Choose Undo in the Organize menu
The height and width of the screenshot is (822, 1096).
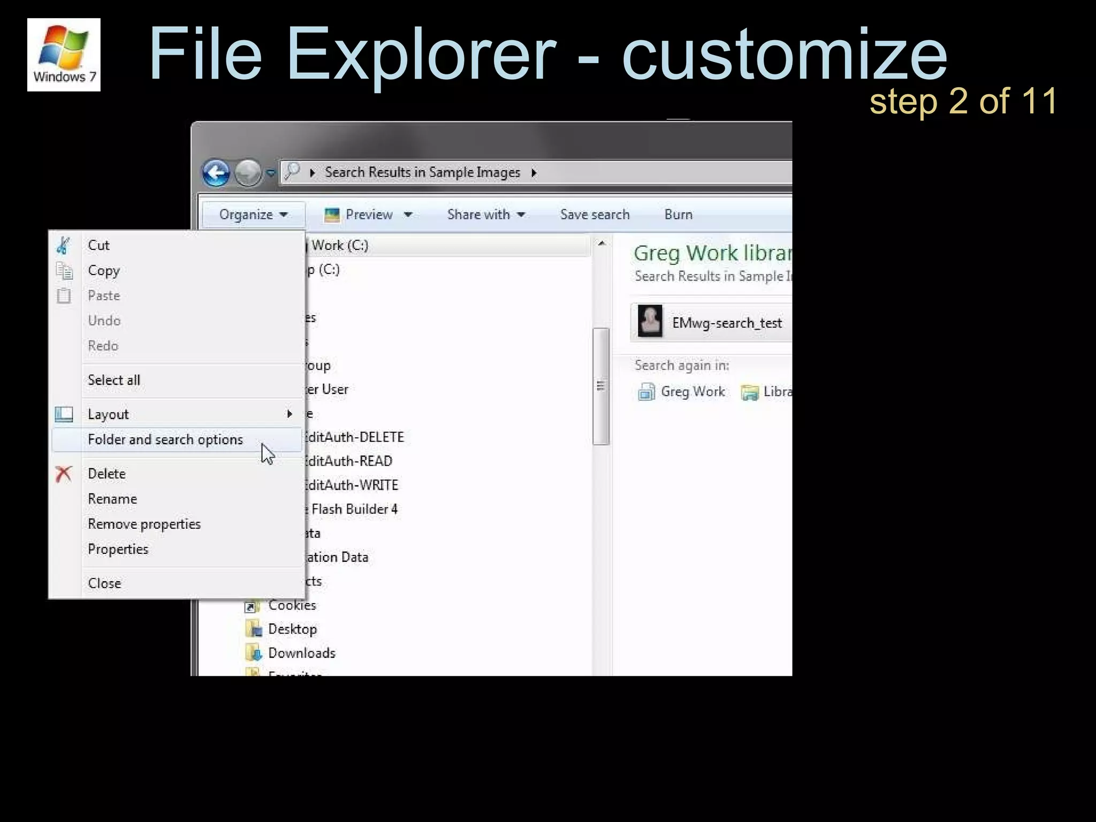pyautogui.click(x=177, y=321)
